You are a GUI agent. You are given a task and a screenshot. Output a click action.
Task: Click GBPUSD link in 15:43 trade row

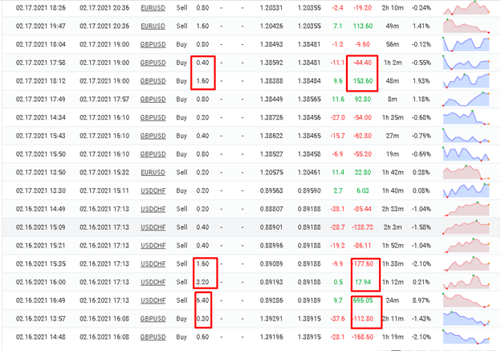[153, 136]
